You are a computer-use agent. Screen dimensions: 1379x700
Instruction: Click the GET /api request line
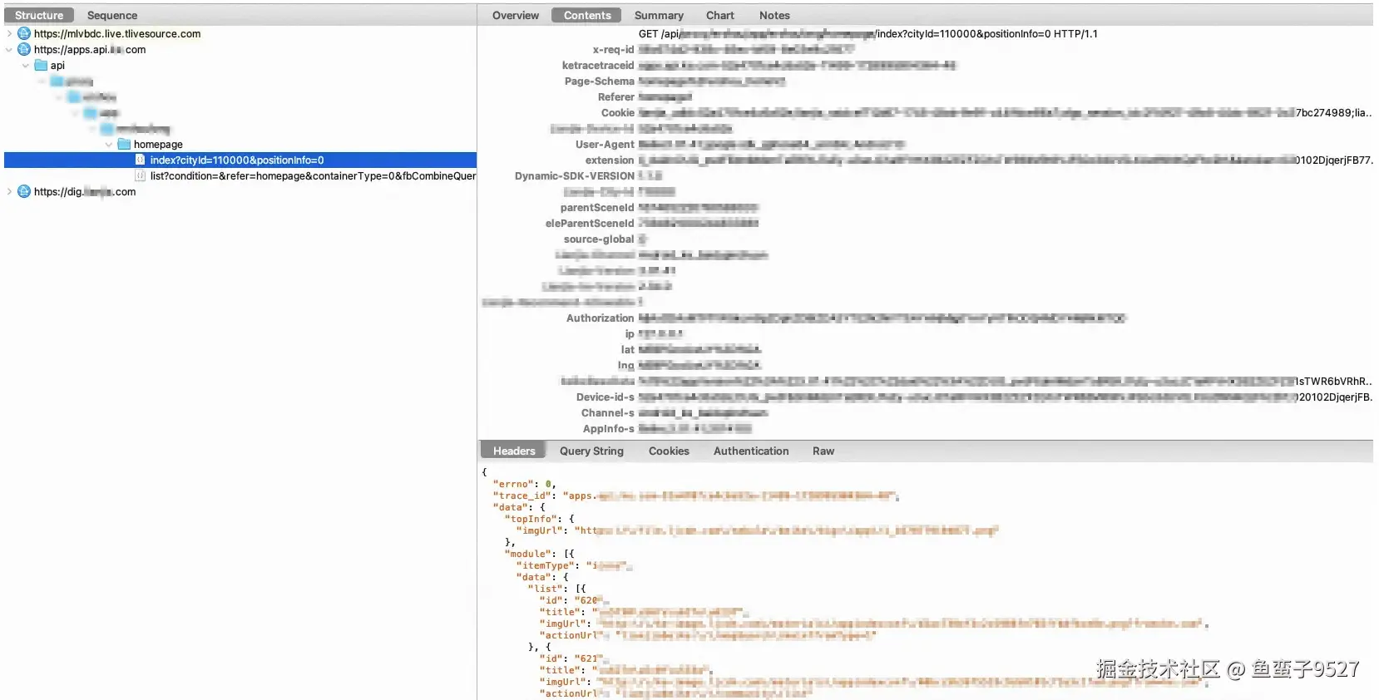click(x=868, y=34)
